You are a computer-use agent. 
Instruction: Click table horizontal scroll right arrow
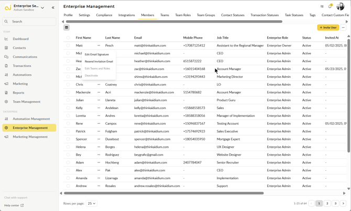344,193
